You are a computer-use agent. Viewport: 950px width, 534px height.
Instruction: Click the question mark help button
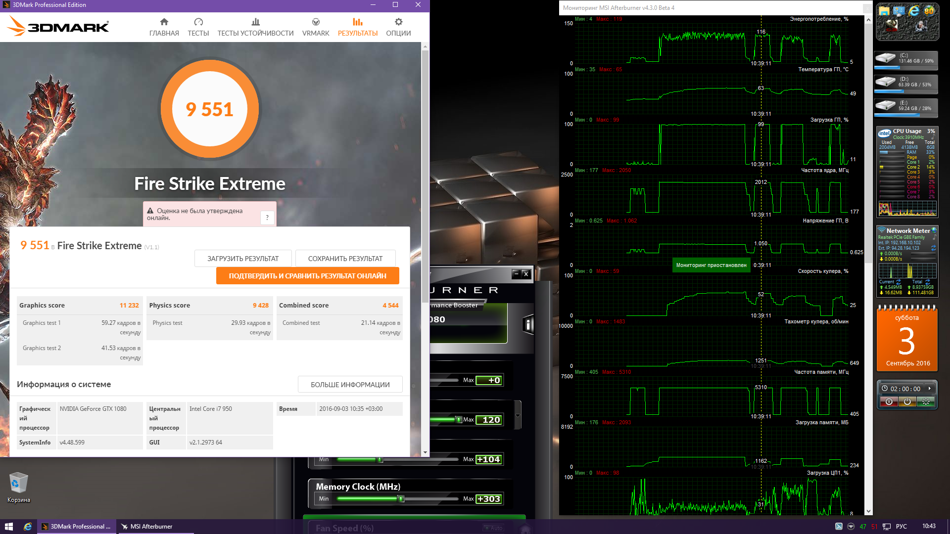tap(267, 218)
